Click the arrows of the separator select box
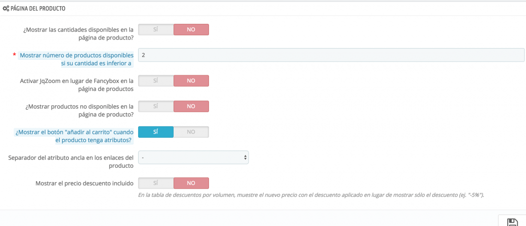526x226 pixels. click(245, 157)
